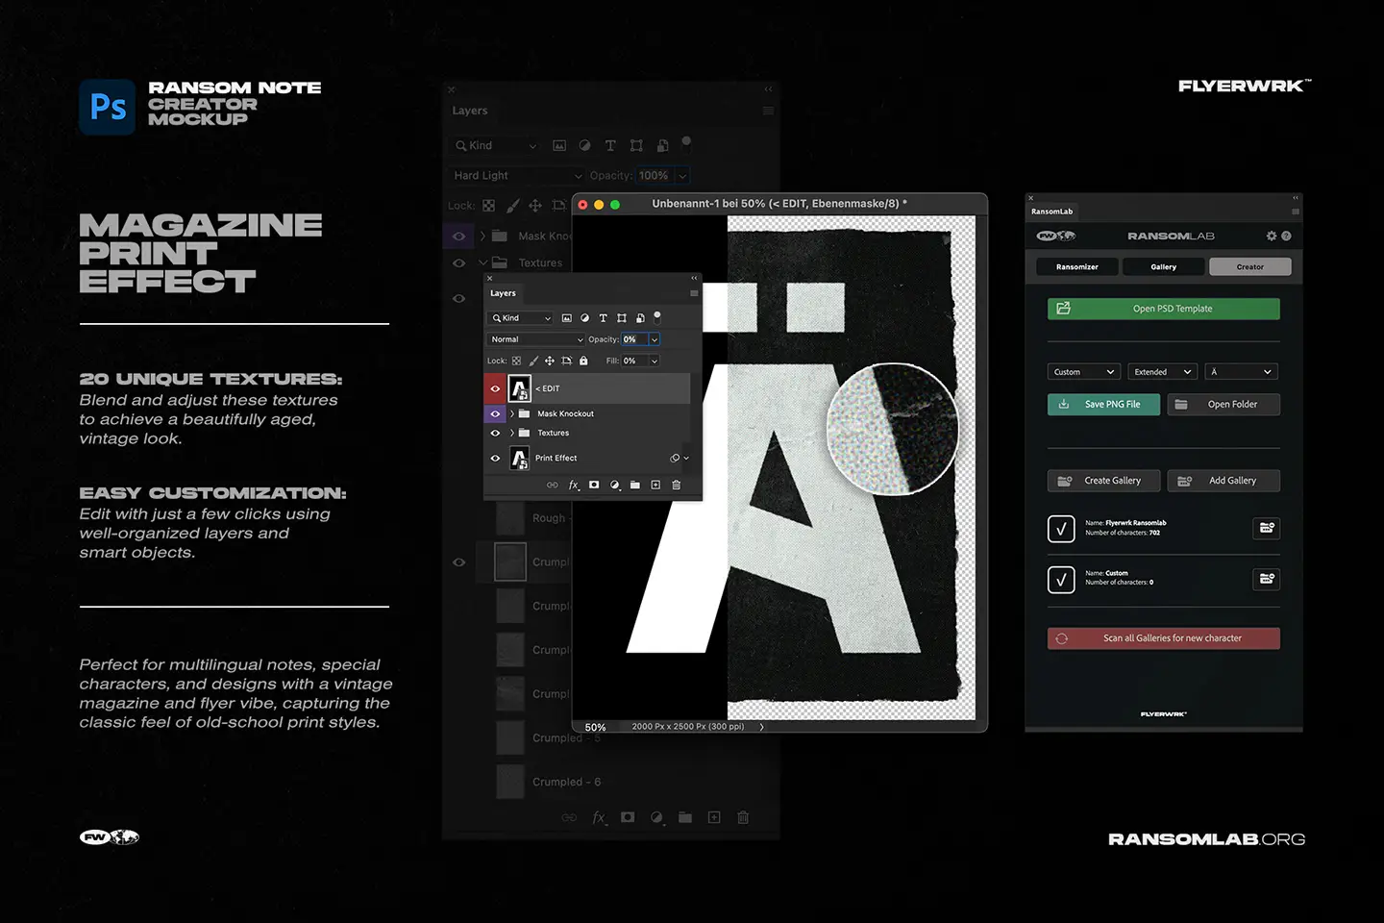This screenshot has height=923, width=1384.
Task: Open the Opacity slider next to 0%
Action: point(656,338)
